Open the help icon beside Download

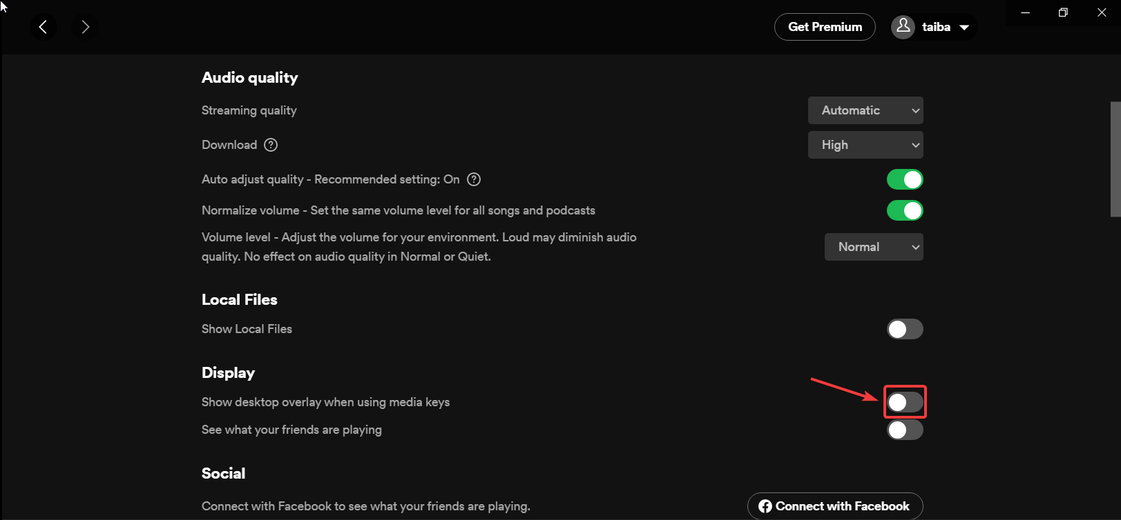click(271, 145)
